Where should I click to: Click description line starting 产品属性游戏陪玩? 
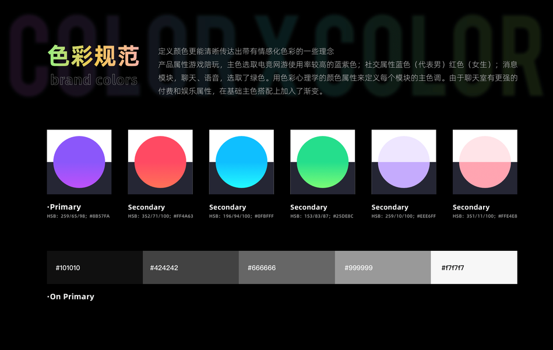[x=337, y=65]
